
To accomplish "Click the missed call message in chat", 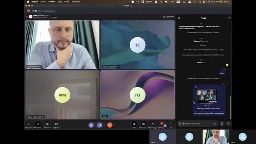I will point(200,28).
